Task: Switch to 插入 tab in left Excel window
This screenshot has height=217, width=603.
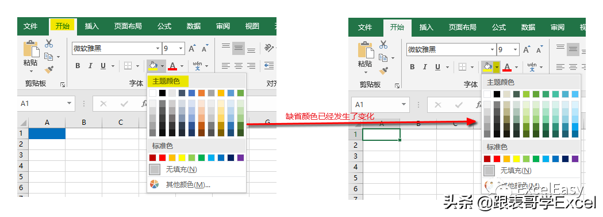Action: [92, 26]
